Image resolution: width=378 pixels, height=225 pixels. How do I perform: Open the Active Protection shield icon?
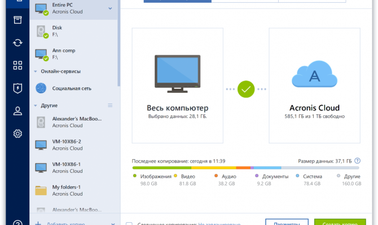[x=17, y=88]
